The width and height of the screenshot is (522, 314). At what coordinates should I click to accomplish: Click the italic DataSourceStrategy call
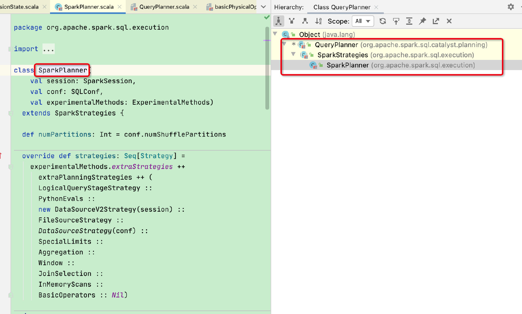pos(75,231)
